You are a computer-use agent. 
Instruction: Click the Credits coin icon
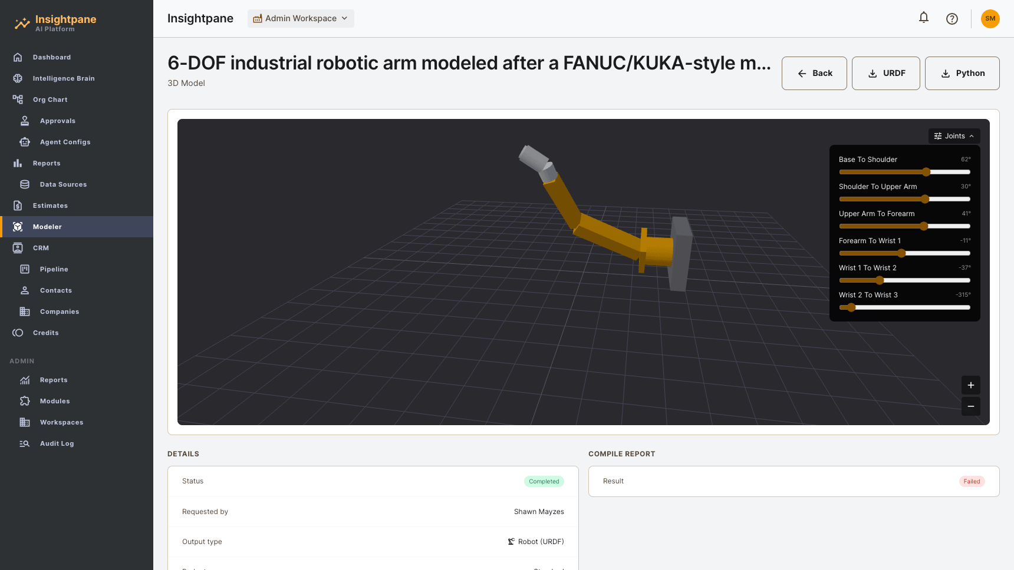[18, 333]
